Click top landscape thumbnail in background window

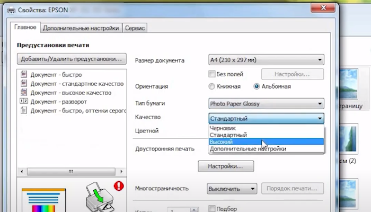click(348, 84)
